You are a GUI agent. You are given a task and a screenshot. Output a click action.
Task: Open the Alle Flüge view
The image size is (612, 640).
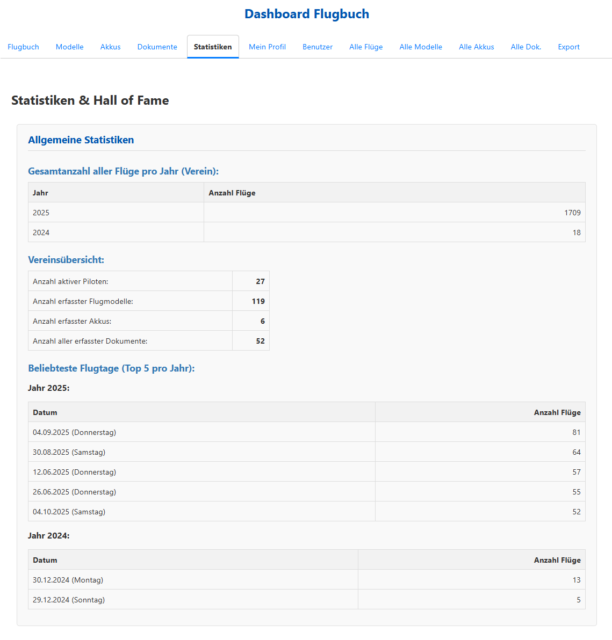[366, 47]
